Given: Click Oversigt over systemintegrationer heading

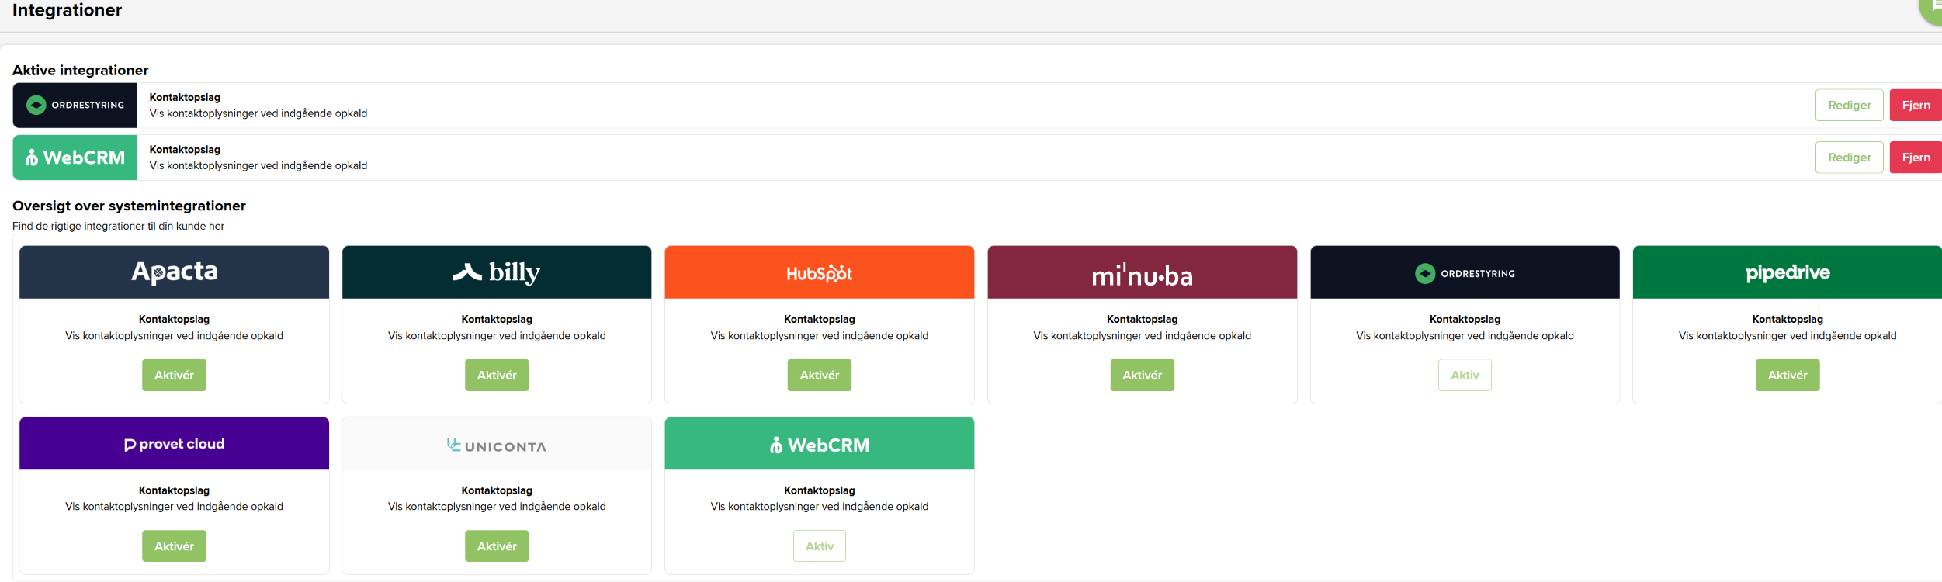Looking at the screenshot, I should (x=129, y=206).
